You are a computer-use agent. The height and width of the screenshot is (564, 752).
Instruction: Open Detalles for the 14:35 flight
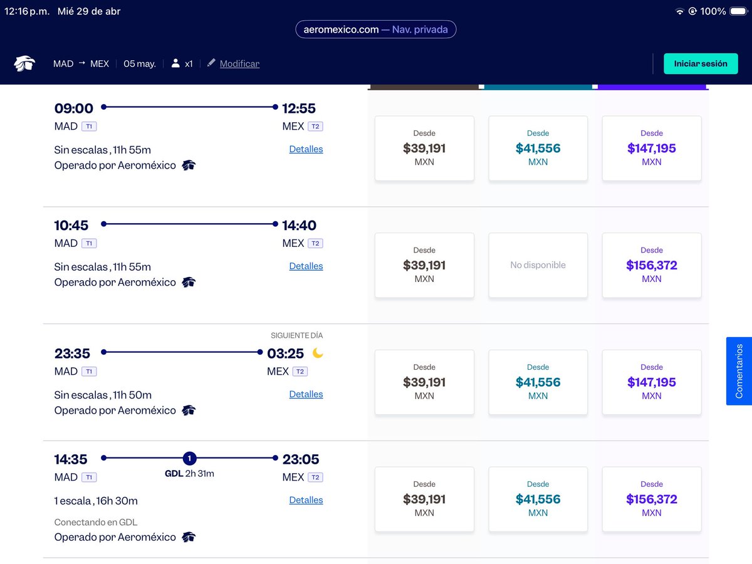tap(306, 500)
